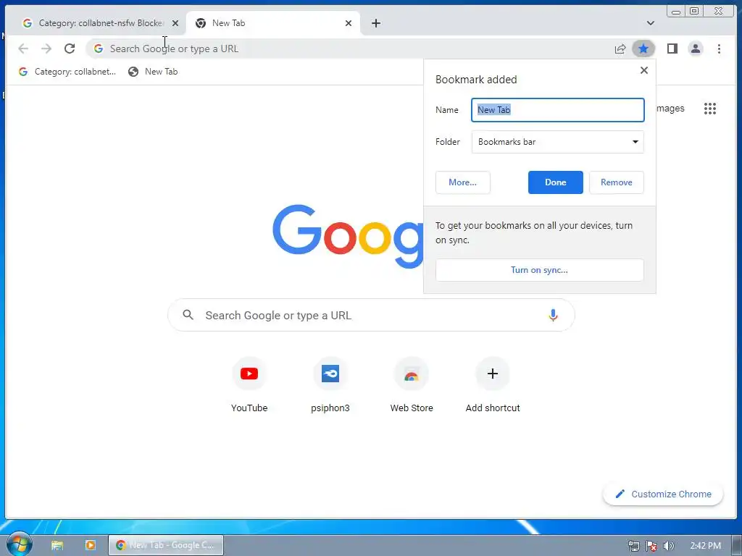Click the Forward navigation arrow
Screen dimensions: 742x556
pos(46,49)
